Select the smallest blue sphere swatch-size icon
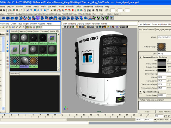The width and height of the screenshot is (171, 128). pyautogui.click(x=7, y=41)
